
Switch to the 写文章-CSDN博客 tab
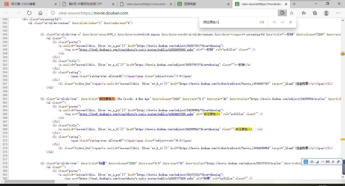31,4
